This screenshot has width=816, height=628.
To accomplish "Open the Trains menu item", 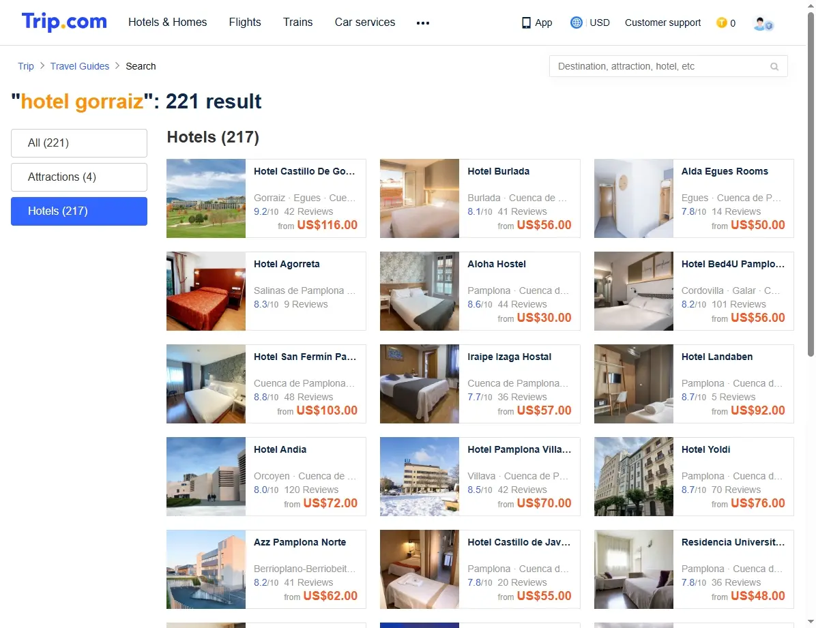I will coord(297,23).
